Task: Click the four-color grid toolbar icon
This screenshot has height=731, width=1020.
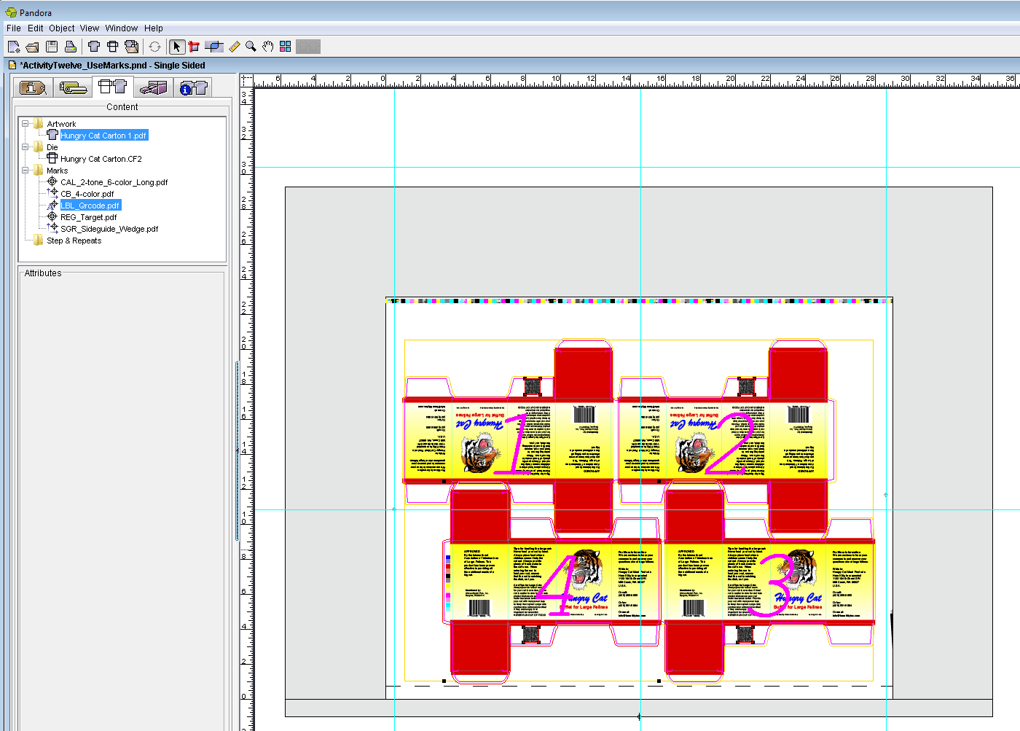Action: pyautogui.click(x=286, y=47)
